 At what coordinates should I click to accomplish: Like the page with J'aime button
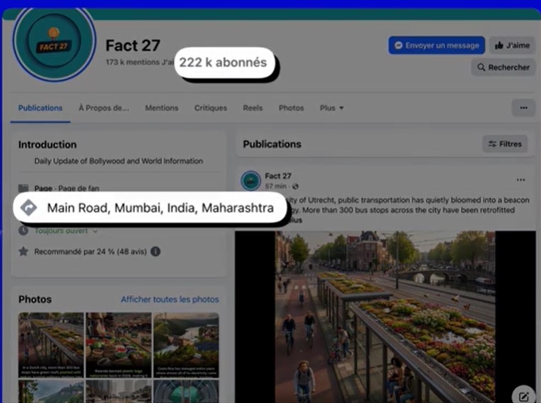512,45
